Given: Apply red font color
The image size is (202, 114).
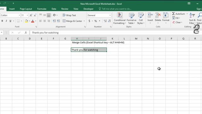Looking at the screenshot, I should [33, 21].
